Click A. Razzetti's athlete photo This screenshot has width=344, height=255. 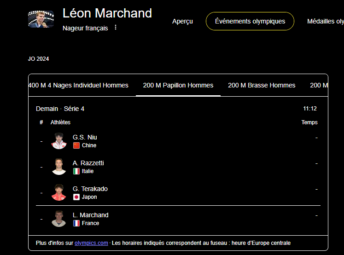pos(59,167)
